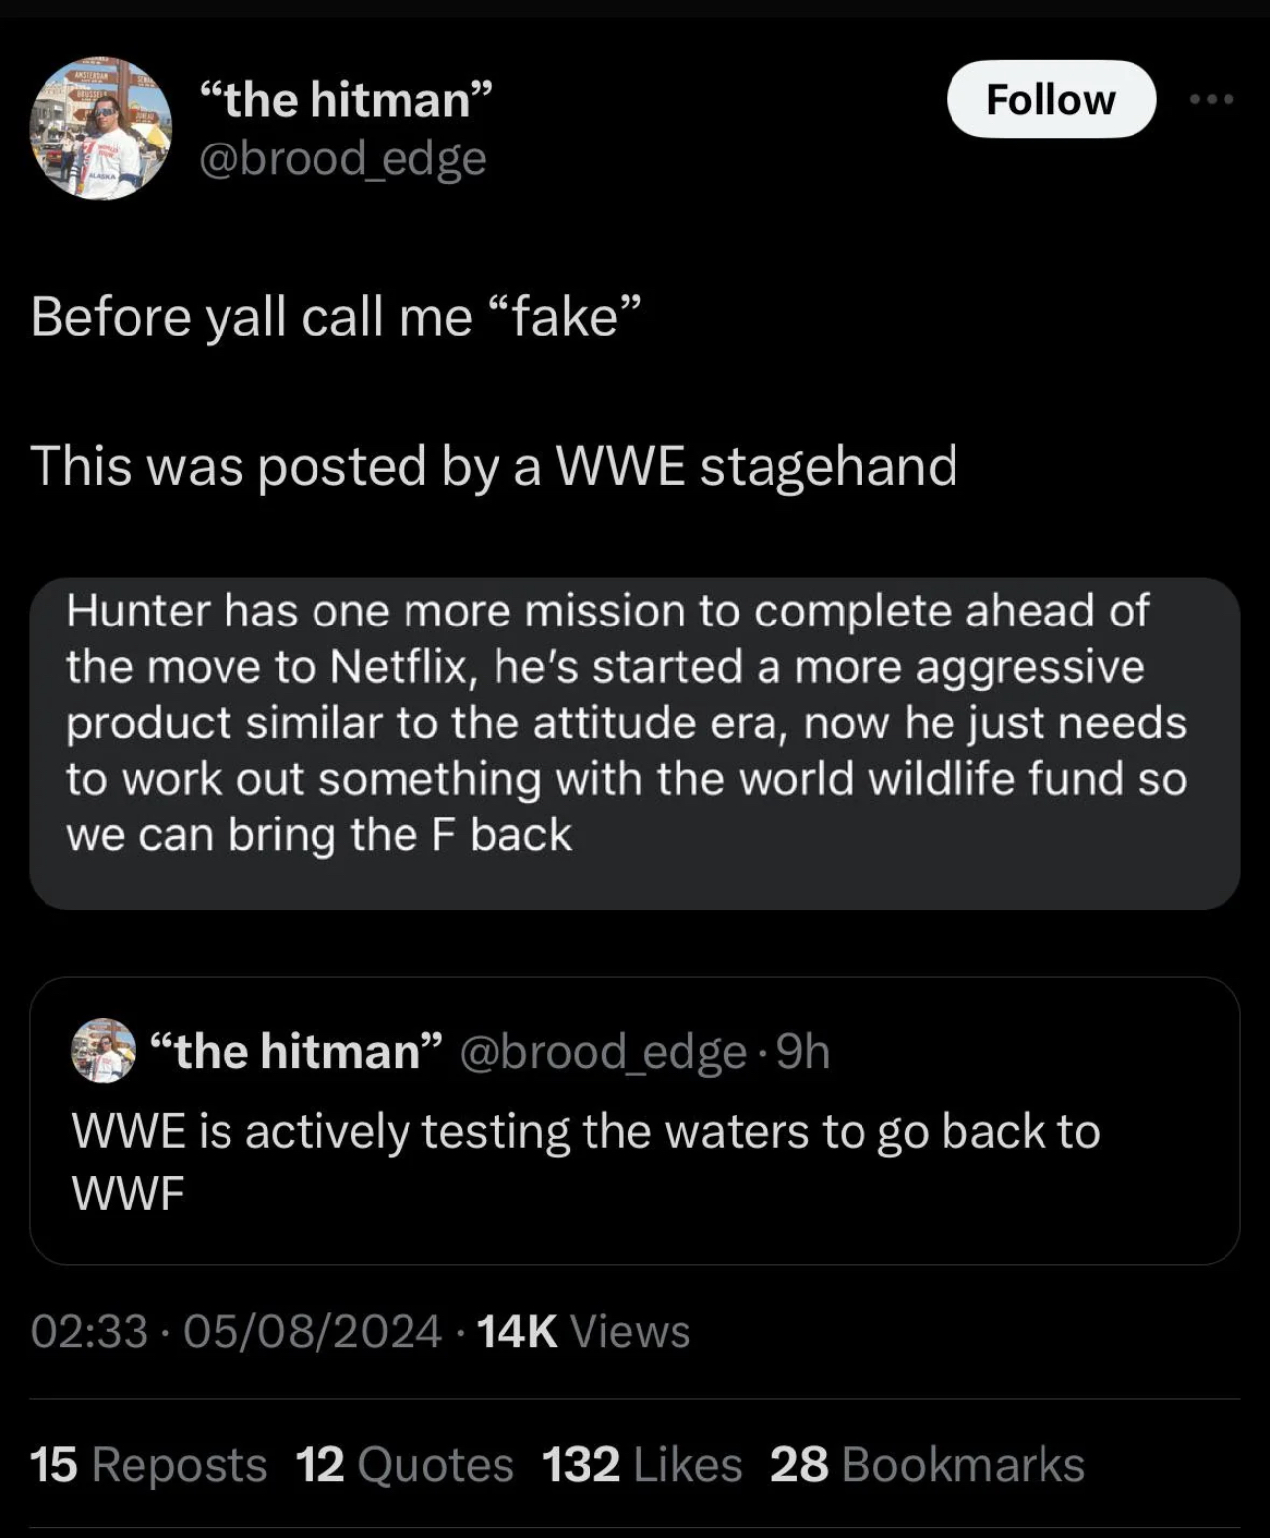Open the 28 Bookmarks count
This screenshot has width=1270, height=1538.
pyautogui.click(x=927, y=1465)
